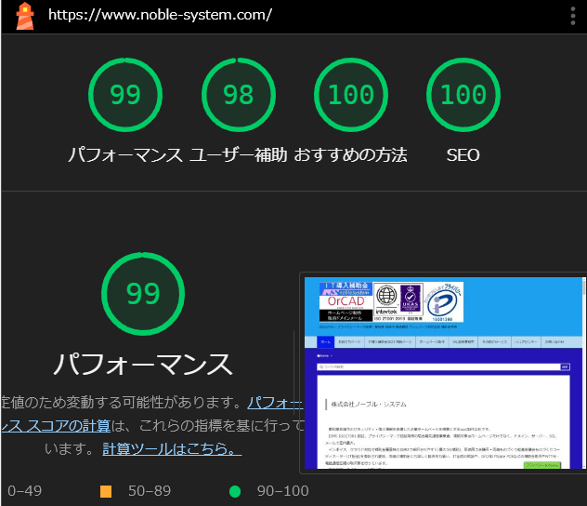The height and width of the screenshot is (506, 587).
Task: Select the ユーザー補助 score gauge showing 98
Action: pos(239,95)
